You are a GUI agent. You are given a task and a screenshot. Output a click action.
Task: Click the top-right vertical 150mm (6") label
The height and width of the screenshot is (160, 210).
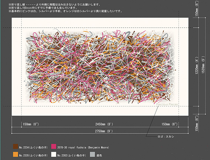coord(197,8)
